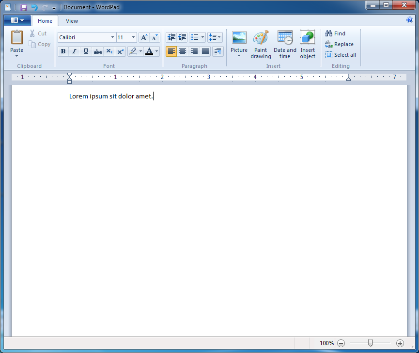The width and height of the screenshot is (419, 353).
Task: Apply text highlight color
Action: 133,51
